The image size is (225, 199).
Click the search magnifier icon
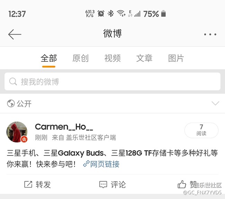pyautogui.click(x=13, y=82)
